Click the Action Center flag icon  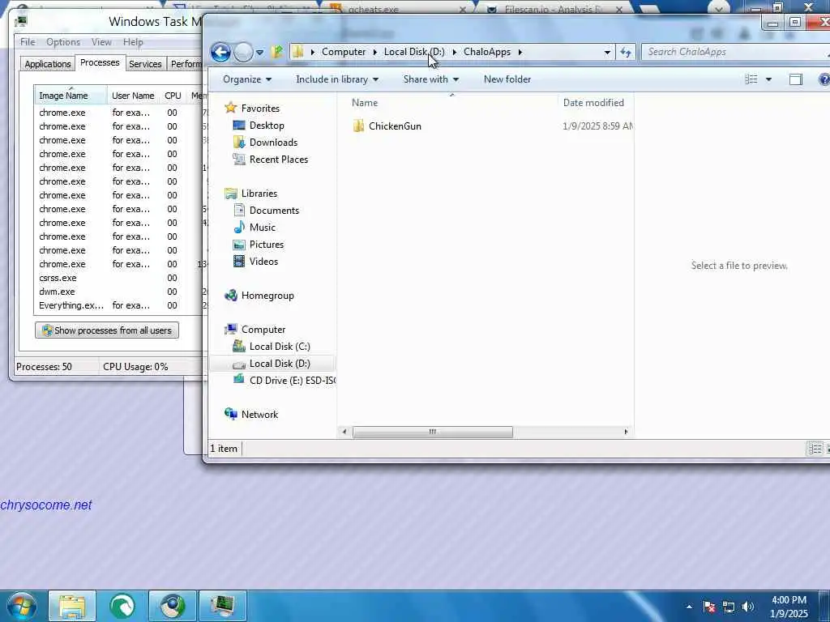[709, 607]
